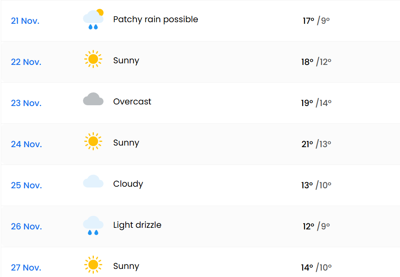Open the 22 Nov. forecast link
Screen dimensions: 400x277
click(26, 62)
